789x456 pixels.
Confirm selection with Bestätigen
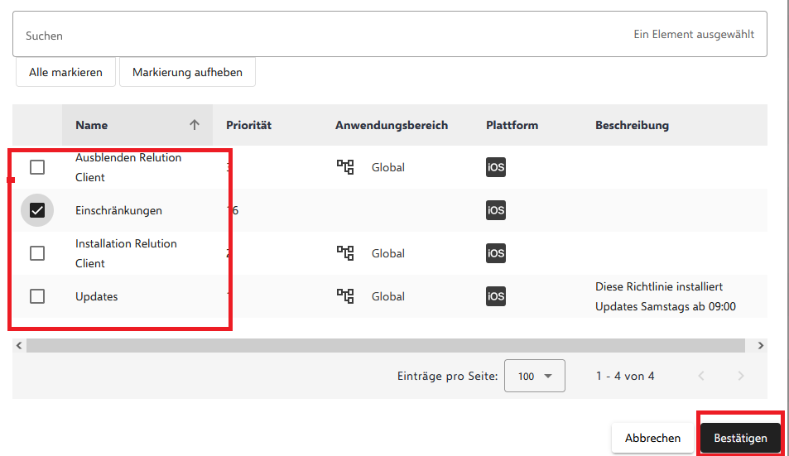pos(740,438)
